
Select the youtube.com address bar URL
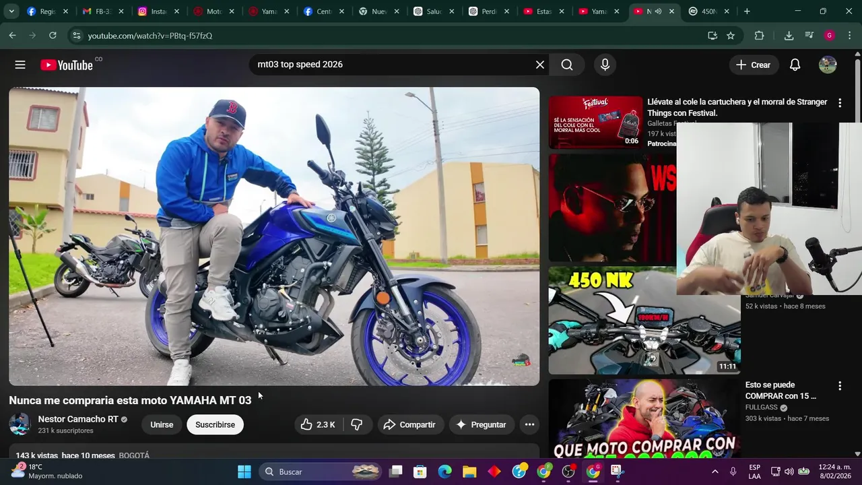(150, 36)
